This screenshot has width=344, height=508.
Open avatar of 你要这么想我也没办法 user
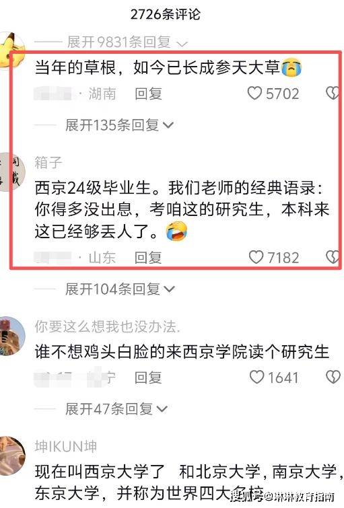coord(11,336)
